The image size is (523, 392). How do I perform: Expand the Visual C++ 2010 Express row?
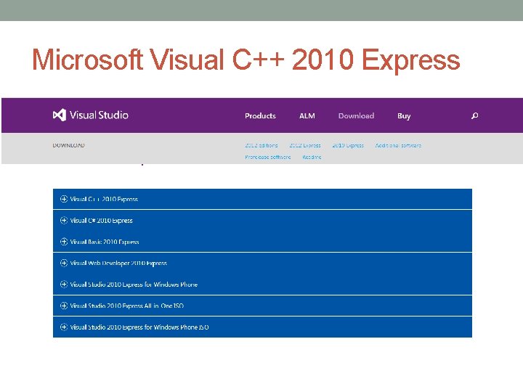(262, 199)
